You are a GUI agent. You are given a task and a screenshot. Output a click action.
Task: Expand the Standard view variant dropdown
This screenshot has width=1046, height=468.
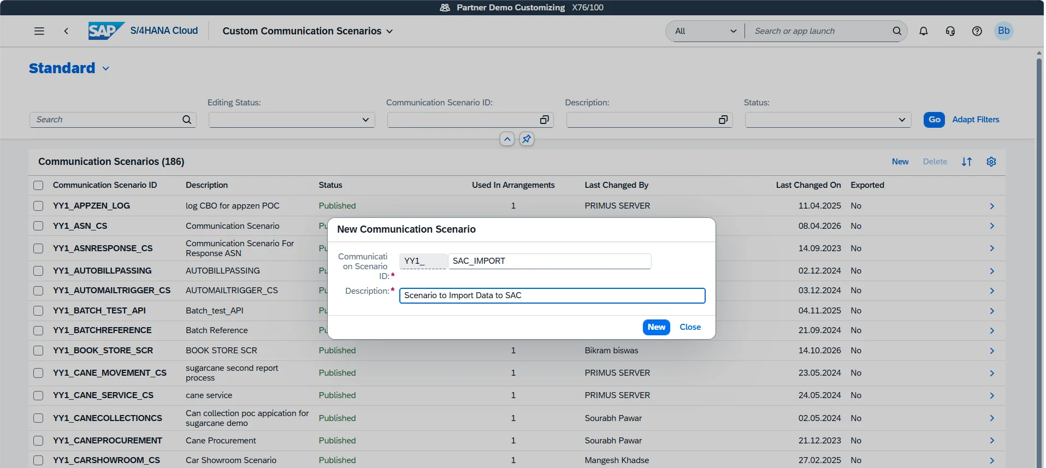pyautogui.click(x=106, y=68)
